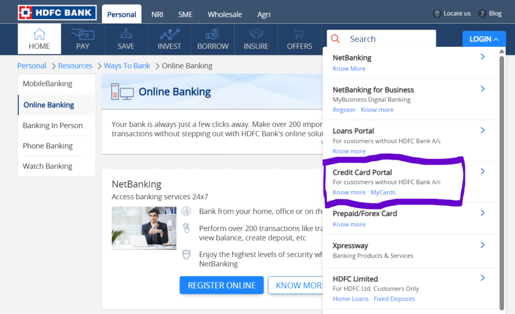Click into the Search input field

coord(387,39)
